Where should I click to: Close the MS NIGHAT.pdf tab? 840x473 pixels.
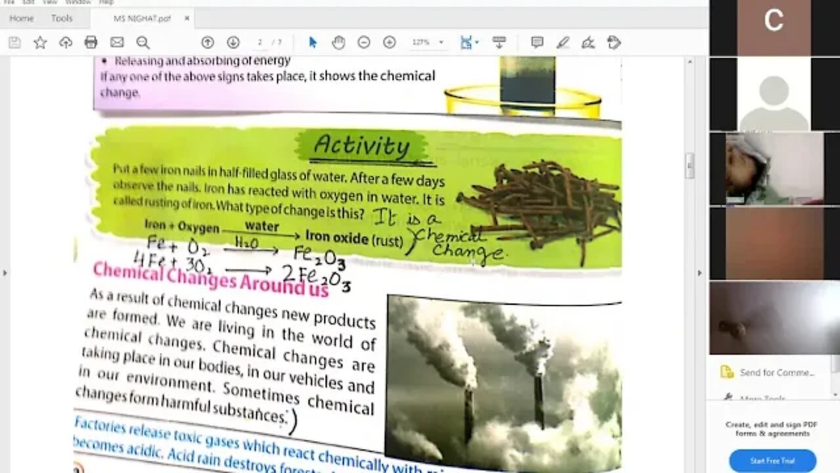[x=186, y=18]
